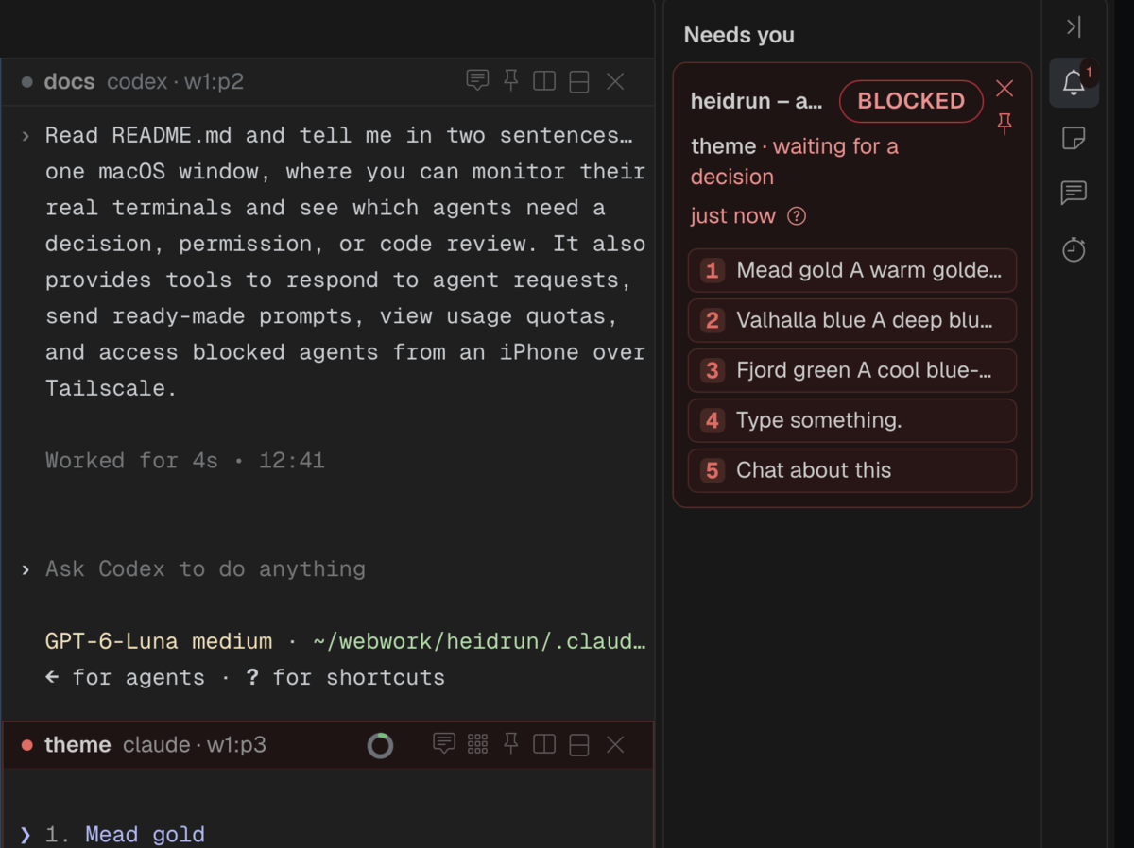
Task: Pin the theme pane
Action: pos(511,744)
